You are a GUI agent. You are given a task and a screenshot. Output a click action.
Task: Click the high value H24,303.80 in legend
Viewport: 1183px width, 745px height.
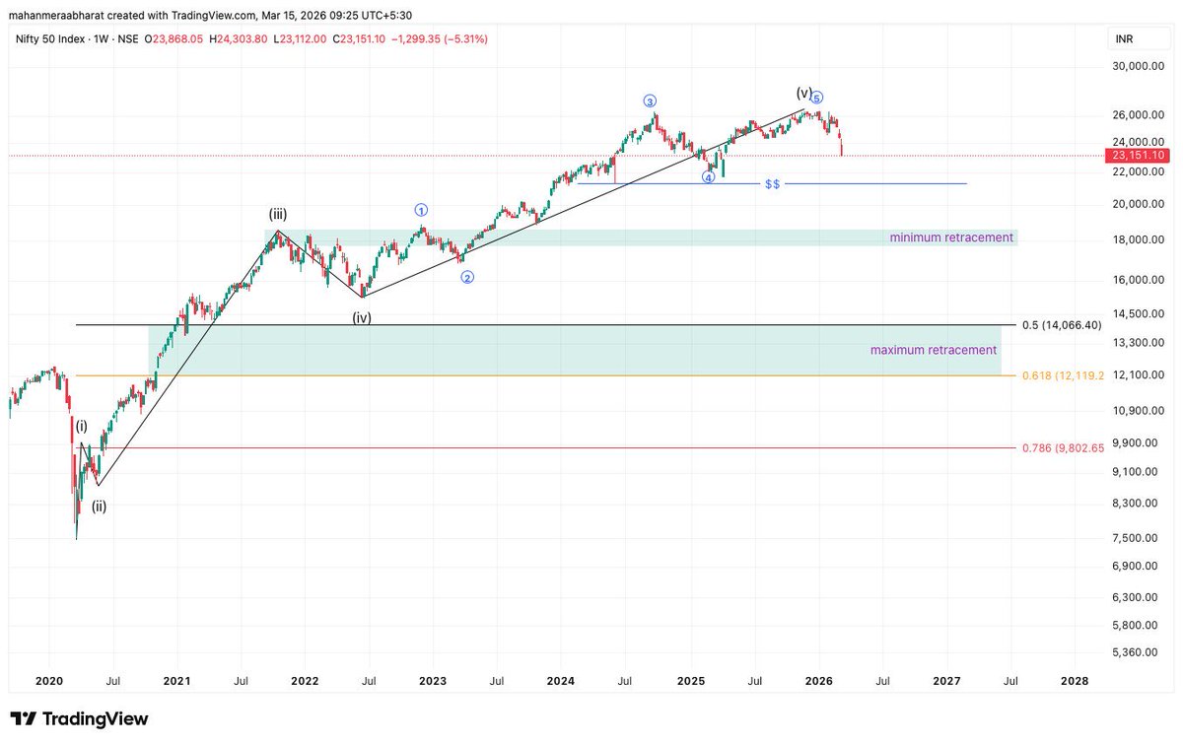click(236, 37)
